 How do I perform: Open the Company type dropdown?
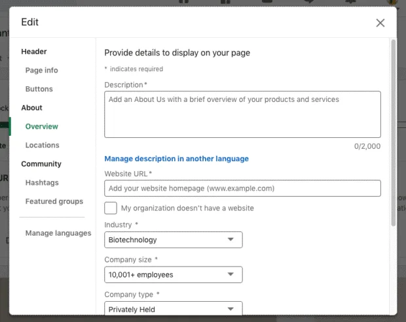tap(174, 308)
